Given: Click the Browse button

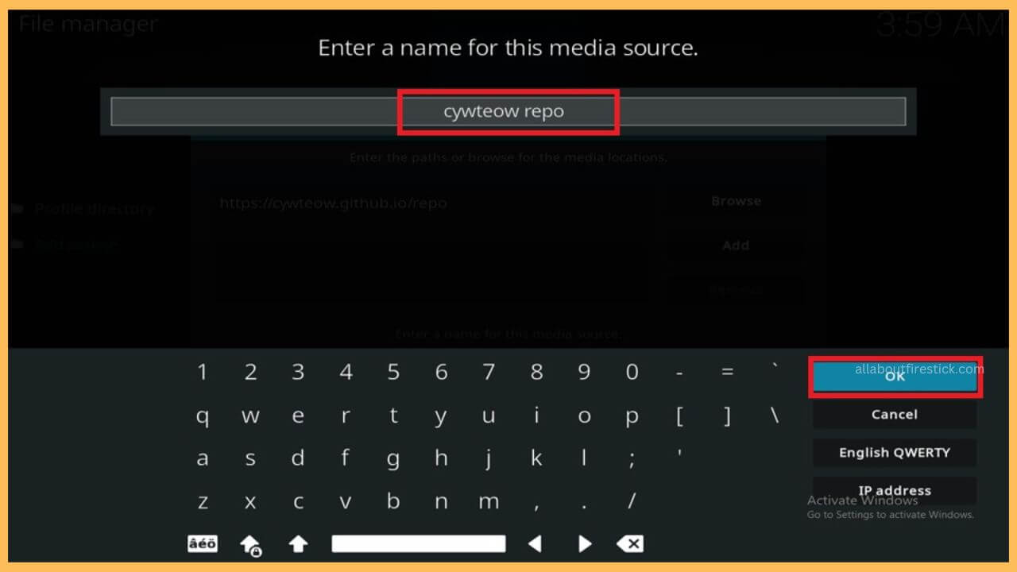Looking at the screenshot, I should coord(736,201).
